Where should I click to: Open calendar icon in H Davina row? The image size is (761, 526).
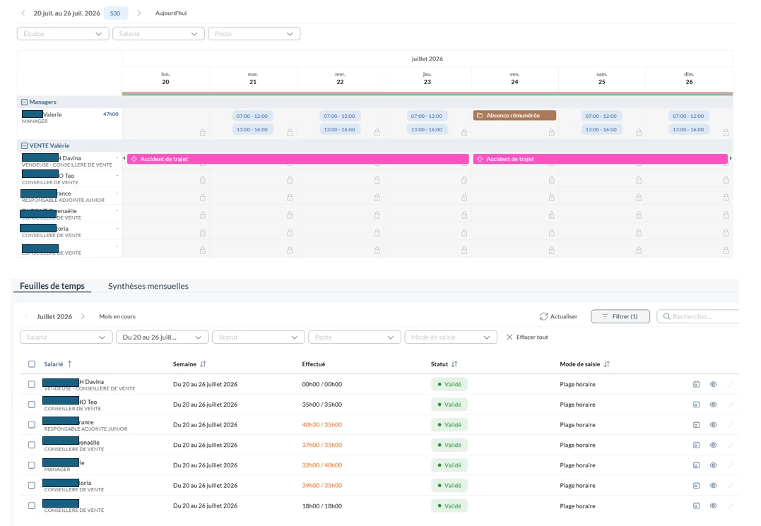(697, 385)
